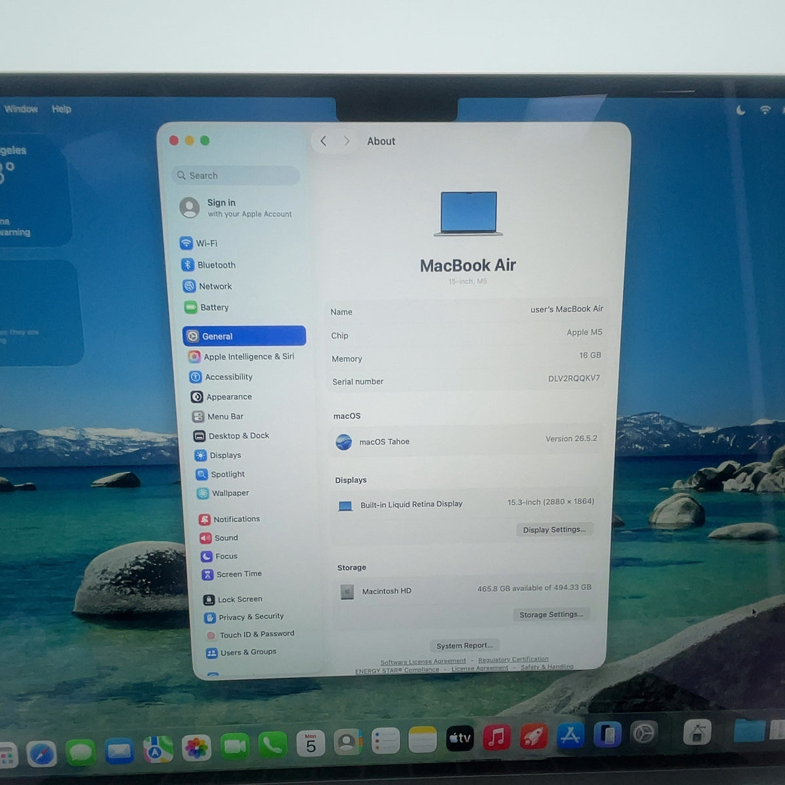Open Contacts from the Dock
785x785 pixels.
click(x=348, y=742)
